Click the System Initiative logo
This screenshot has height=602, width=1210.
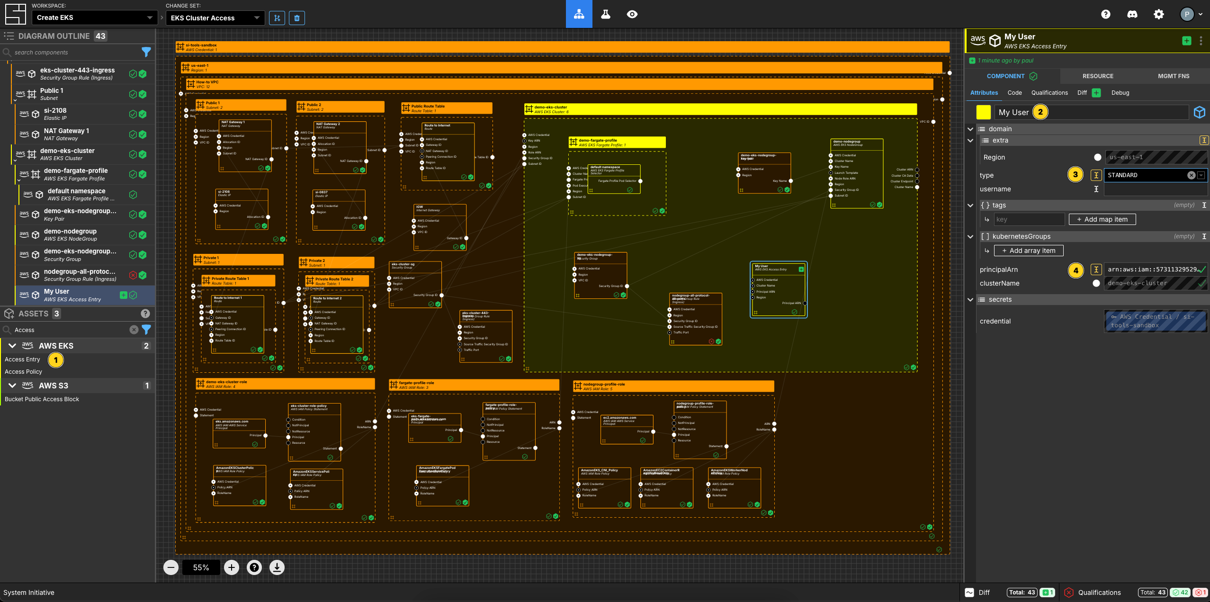tap(15, 14)
